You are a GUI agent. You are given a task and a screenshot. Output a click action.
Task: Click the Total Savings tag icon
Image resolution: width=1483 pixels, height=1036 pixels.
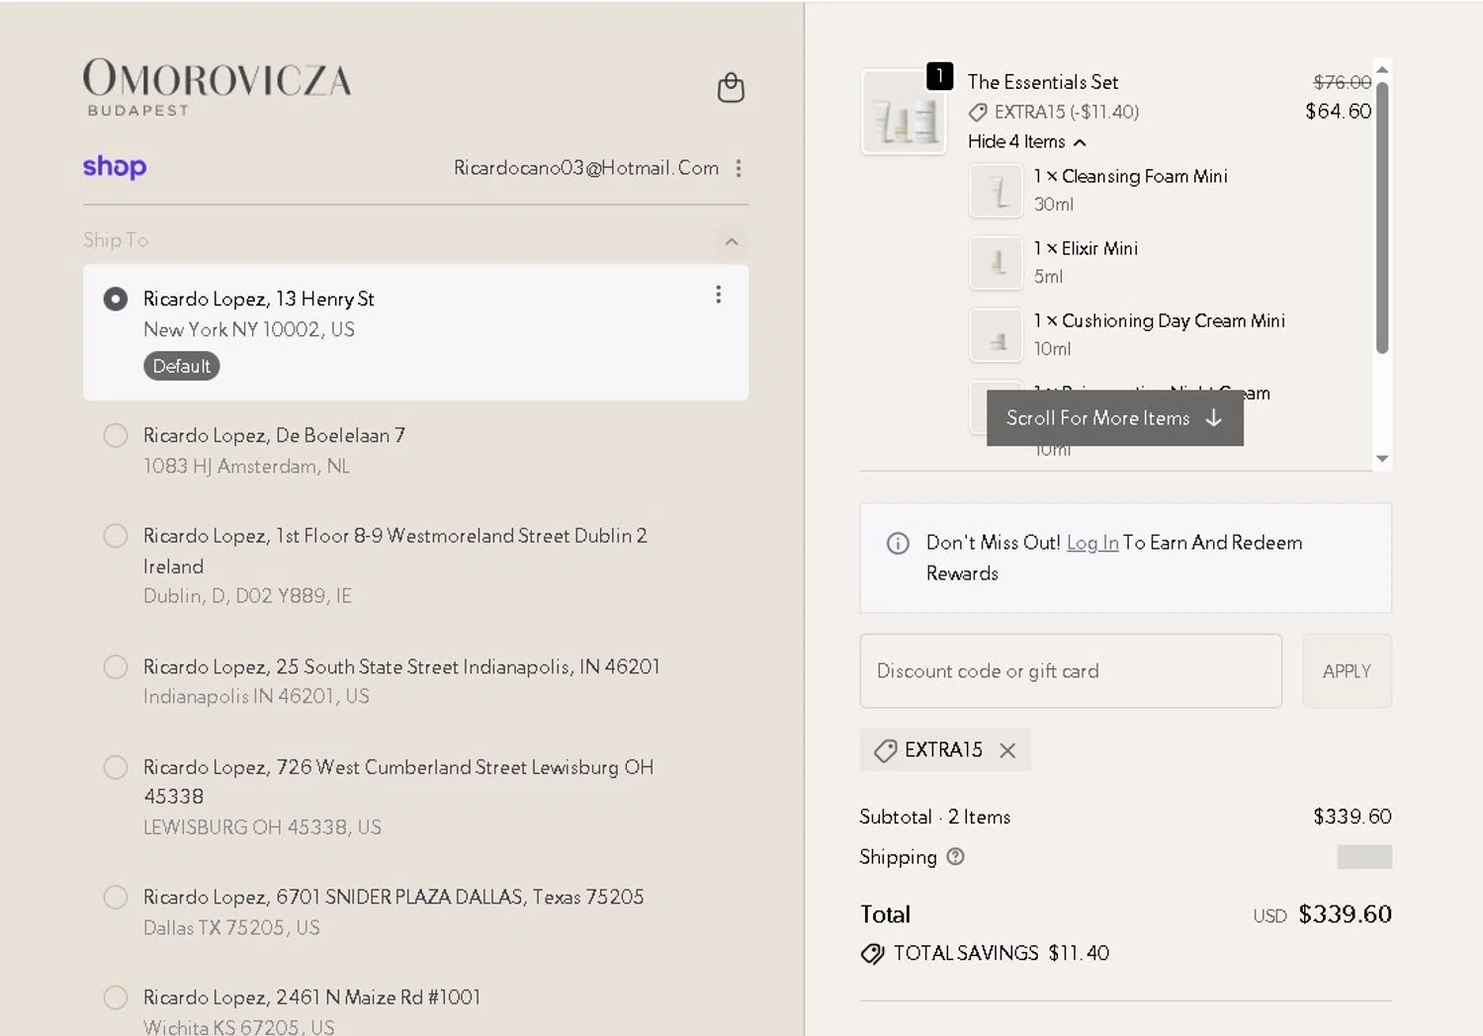[x=872, y=954]
